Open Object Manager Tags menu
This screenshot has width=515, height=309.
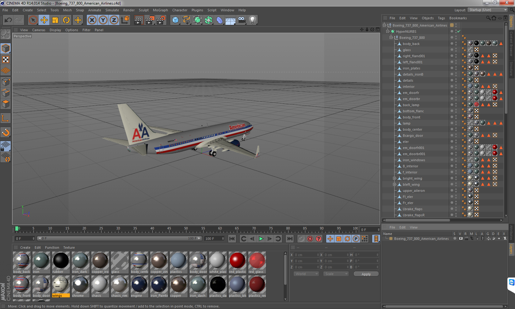coord(441,18)
